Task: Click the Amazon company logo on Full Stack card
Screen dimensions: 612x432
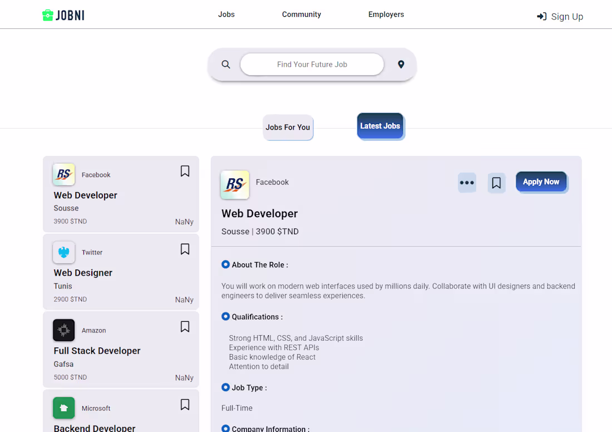Action: tap(63, 330)
